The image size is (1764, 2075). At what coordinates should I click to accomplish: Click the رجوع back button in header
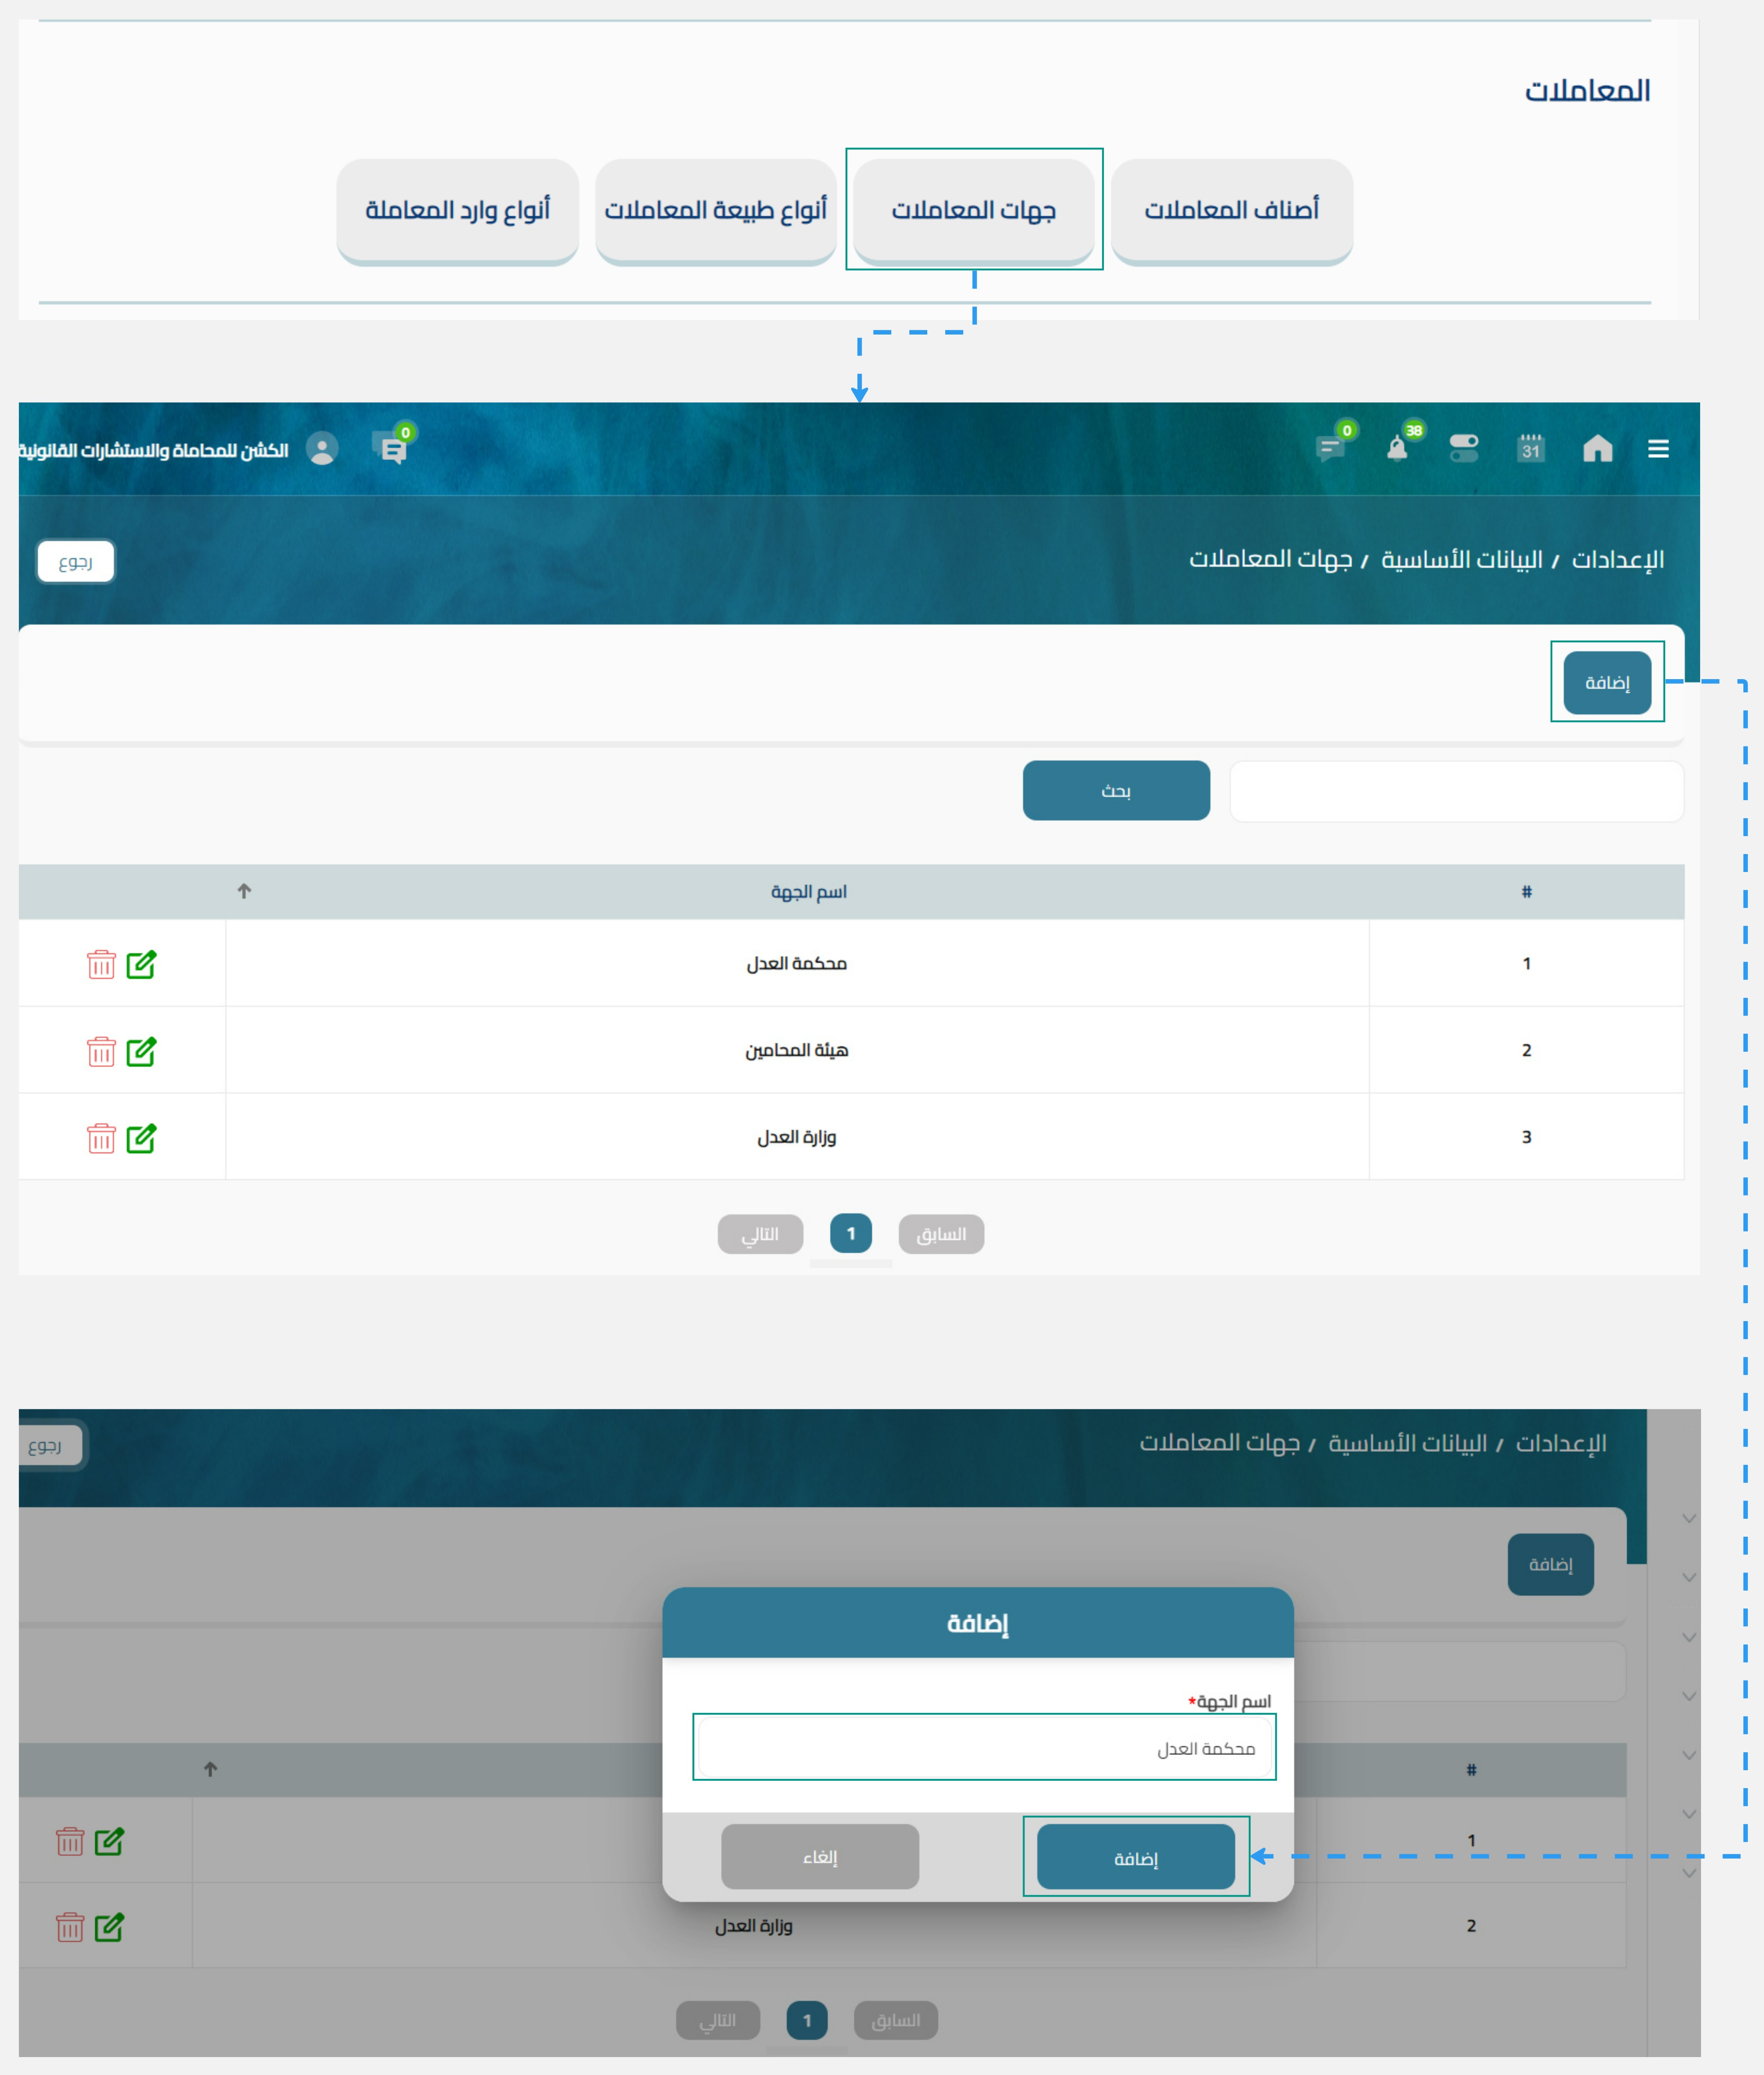pos(76,562)
